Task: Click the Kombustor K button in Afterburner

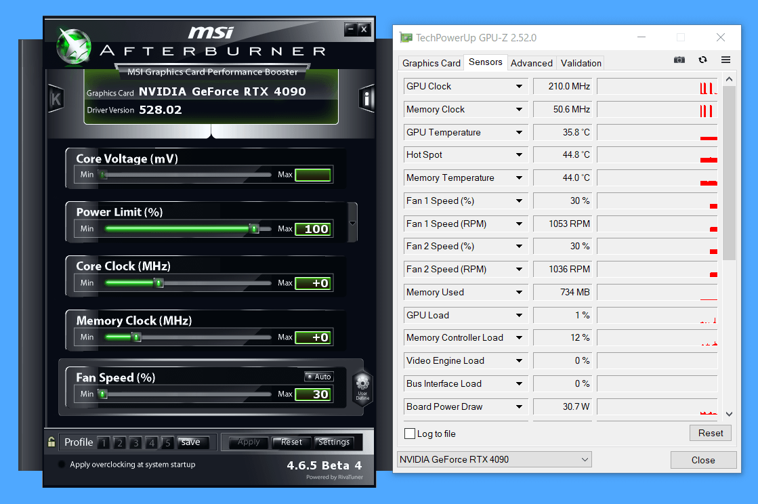Action: coord(56,99)
